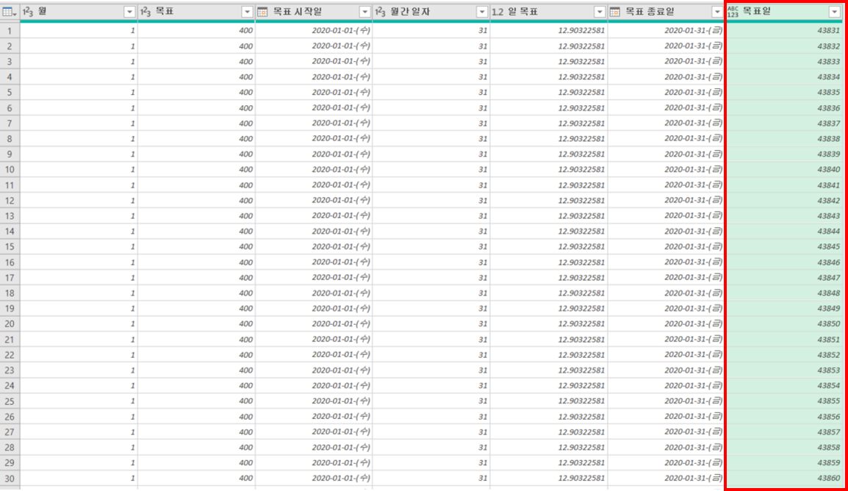Click the cell with value 43852
This screenshot has width=848, height=491.
click(783, 355)
